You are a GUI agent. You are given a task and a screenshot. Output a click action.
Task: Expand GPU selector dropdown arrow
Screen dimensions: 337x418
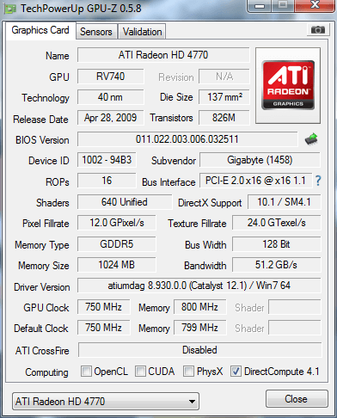pyautogui.click(x=192, y=402)
